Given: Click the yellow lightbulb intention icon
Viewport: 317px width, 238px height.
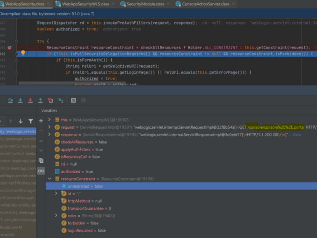Looking at the screenshot, I should [23, 53].
